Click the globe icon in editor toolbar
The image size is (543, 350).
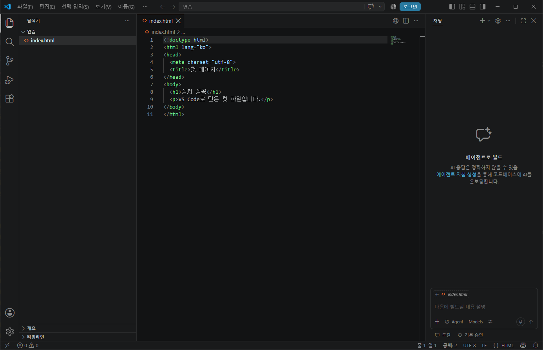click(396, 21)
